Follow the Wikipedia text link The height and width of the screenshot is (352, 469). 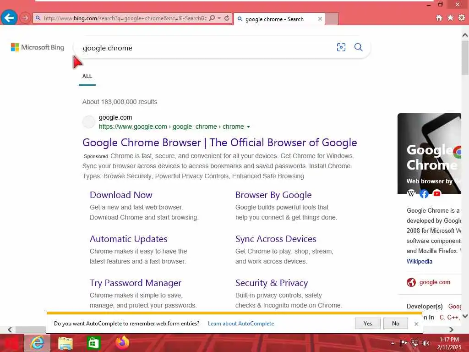click(420, 261)
